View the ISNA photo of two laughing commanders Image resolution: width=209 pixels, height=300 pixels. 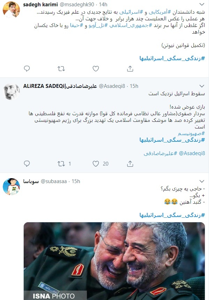click(x=114, y=261)
